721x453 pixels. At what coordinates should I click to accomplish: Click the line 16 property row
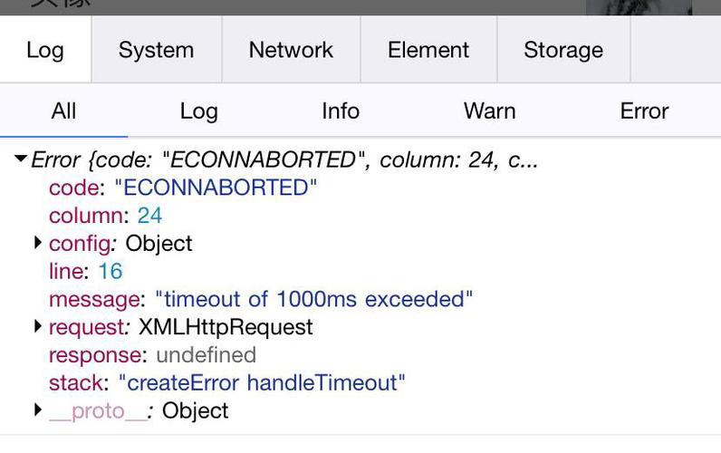tap(85, 271)
